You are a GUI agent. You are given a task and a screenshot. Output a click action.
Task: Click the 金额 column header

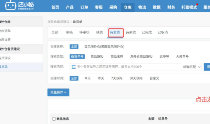pyautogui.click(x=151, y=119)
